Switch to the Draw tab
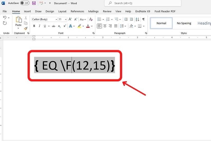 click(38, 11)
